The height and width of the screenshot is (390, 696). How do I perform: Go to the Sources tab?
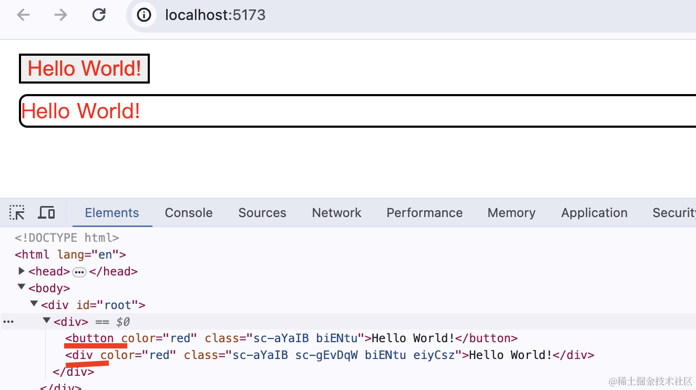click(x=262, y=213)
